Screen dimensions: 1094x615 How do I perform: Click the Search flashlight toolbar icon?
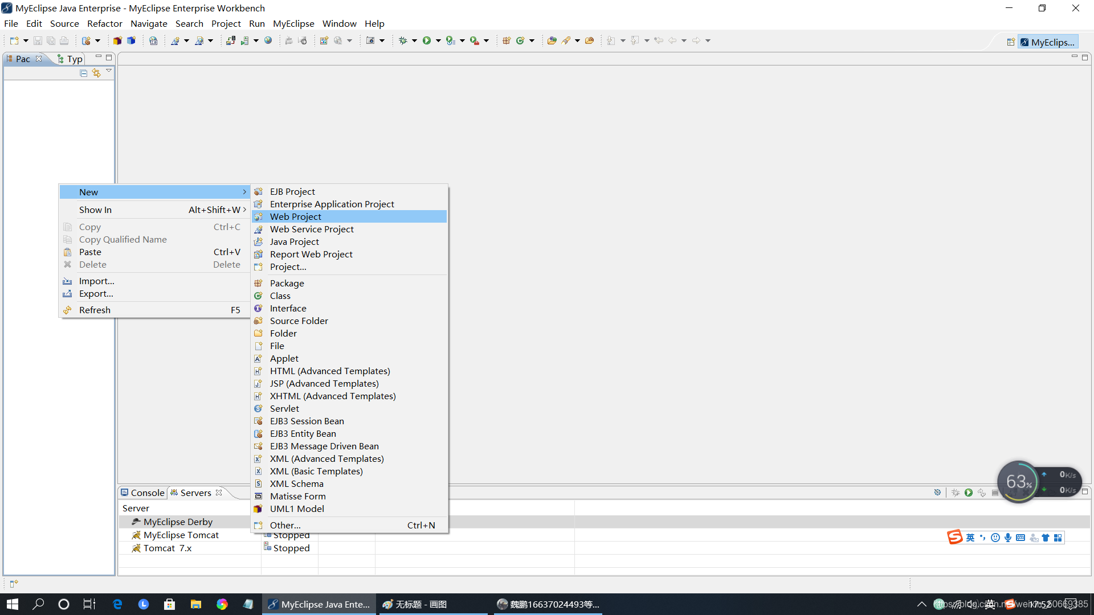[x=566, y=40]
